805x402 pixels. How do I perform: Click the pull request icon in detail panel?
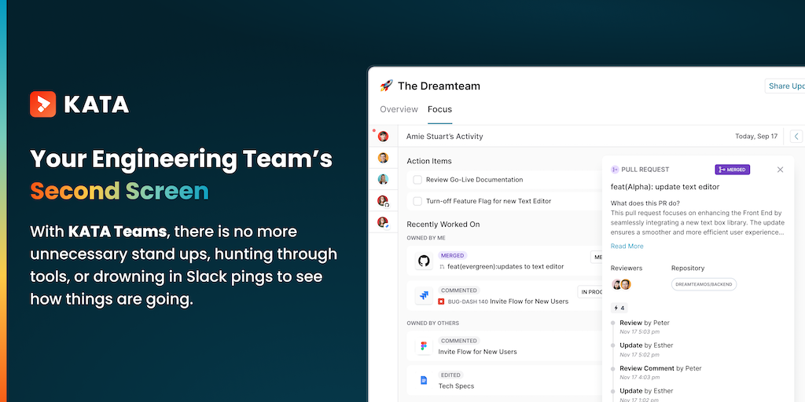click(x=615, y=170)
